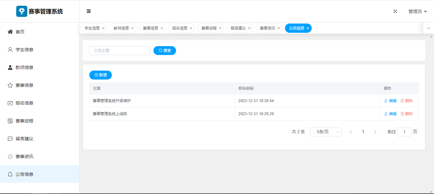Select 赛事进程 in the sidebar
Viewport: 434px width, 194px height.
(x=24, y=121)
